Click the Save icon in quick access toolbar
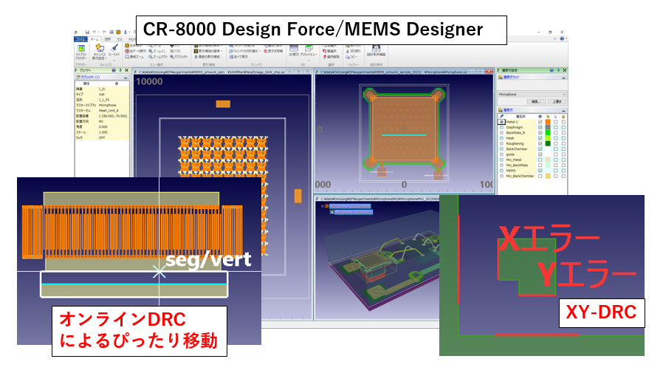 point(87,32)
